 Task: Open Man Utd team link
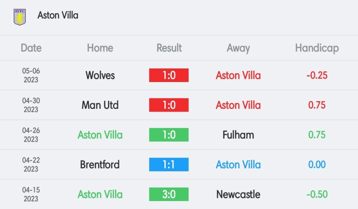[100, 105]
